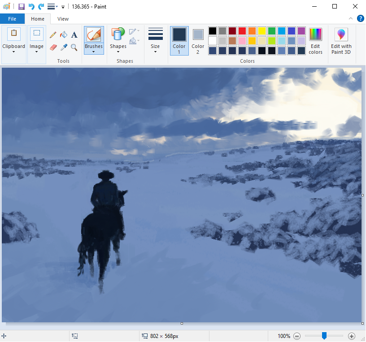
Task: Click the Paint application icon in title bar
Action: (x=7, y=7)
